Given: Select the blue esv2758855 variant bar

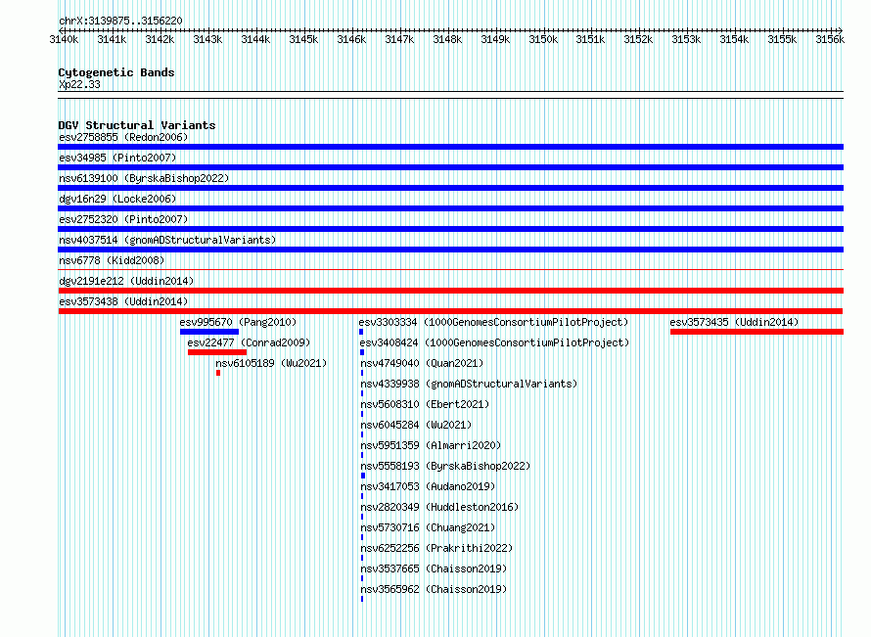Looking at the screenshot, I should click(x=450, y=147).
